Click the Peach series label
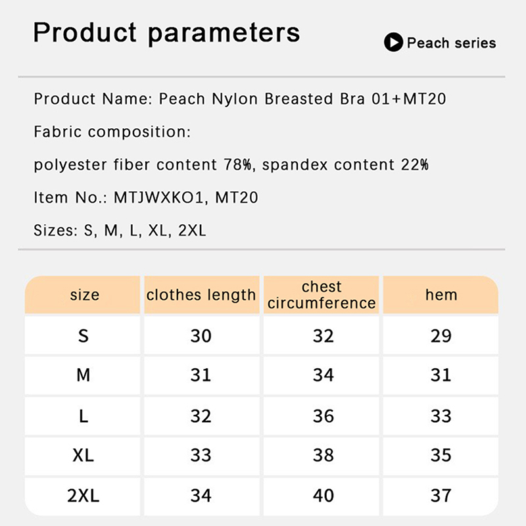526x526 pixels. [451, 43]
